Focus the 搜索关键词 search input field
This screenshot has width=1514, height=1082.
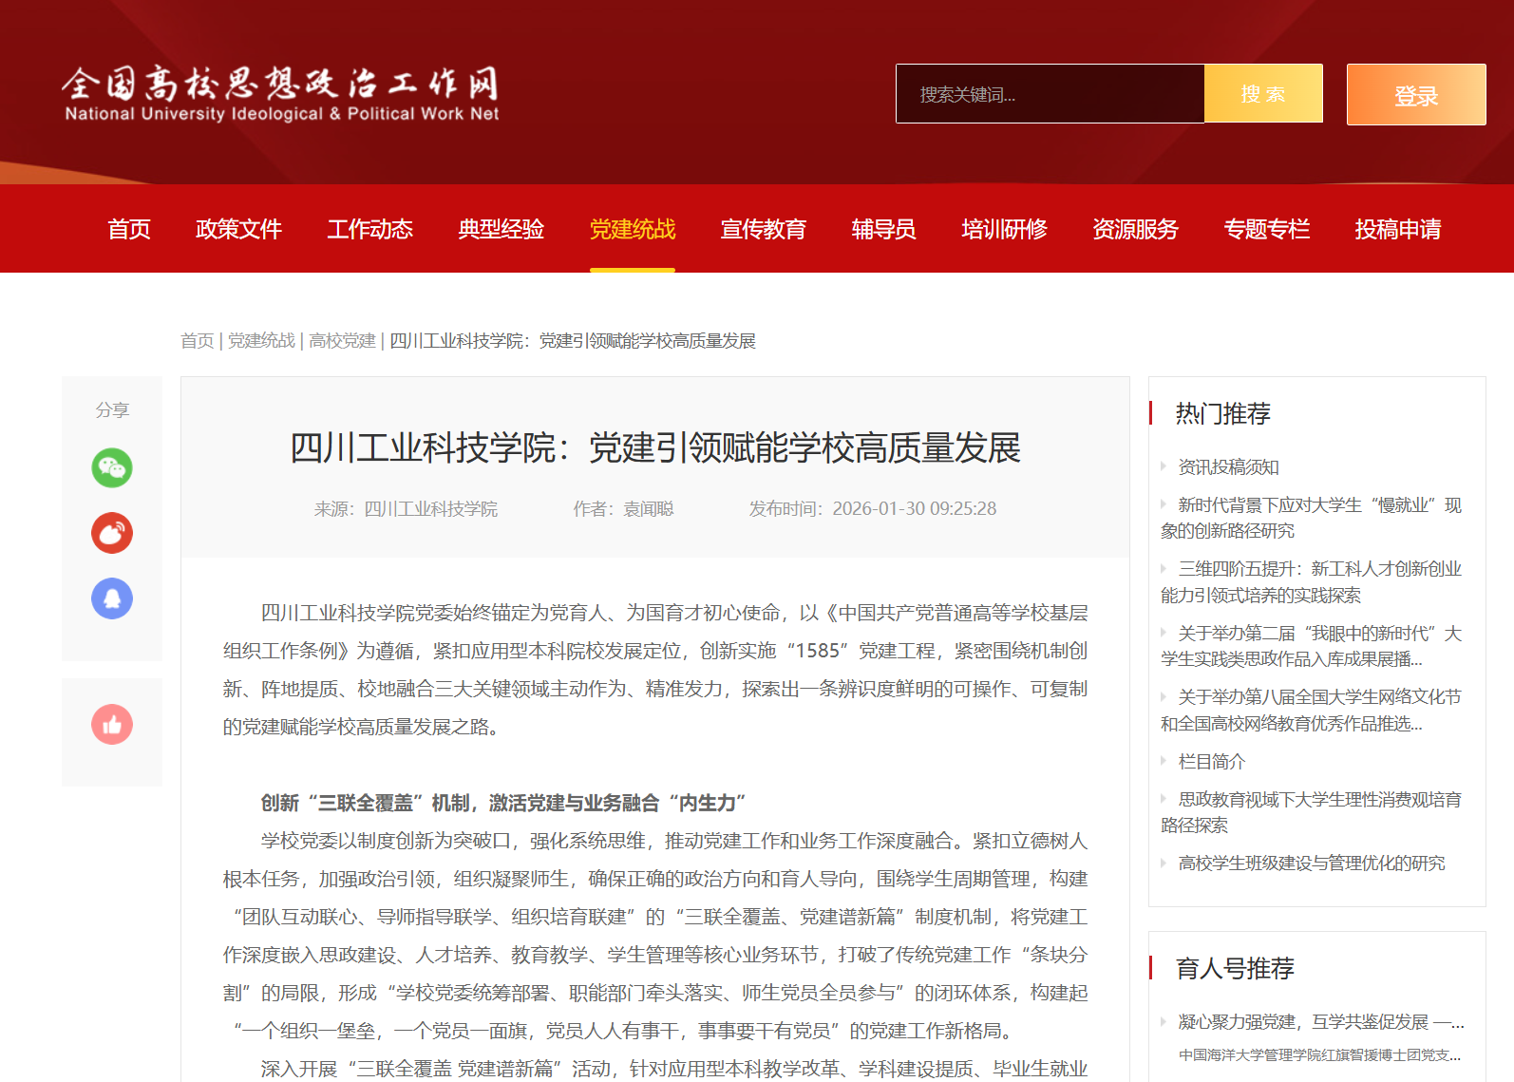pyautogui.click(x=1050, y=94)
